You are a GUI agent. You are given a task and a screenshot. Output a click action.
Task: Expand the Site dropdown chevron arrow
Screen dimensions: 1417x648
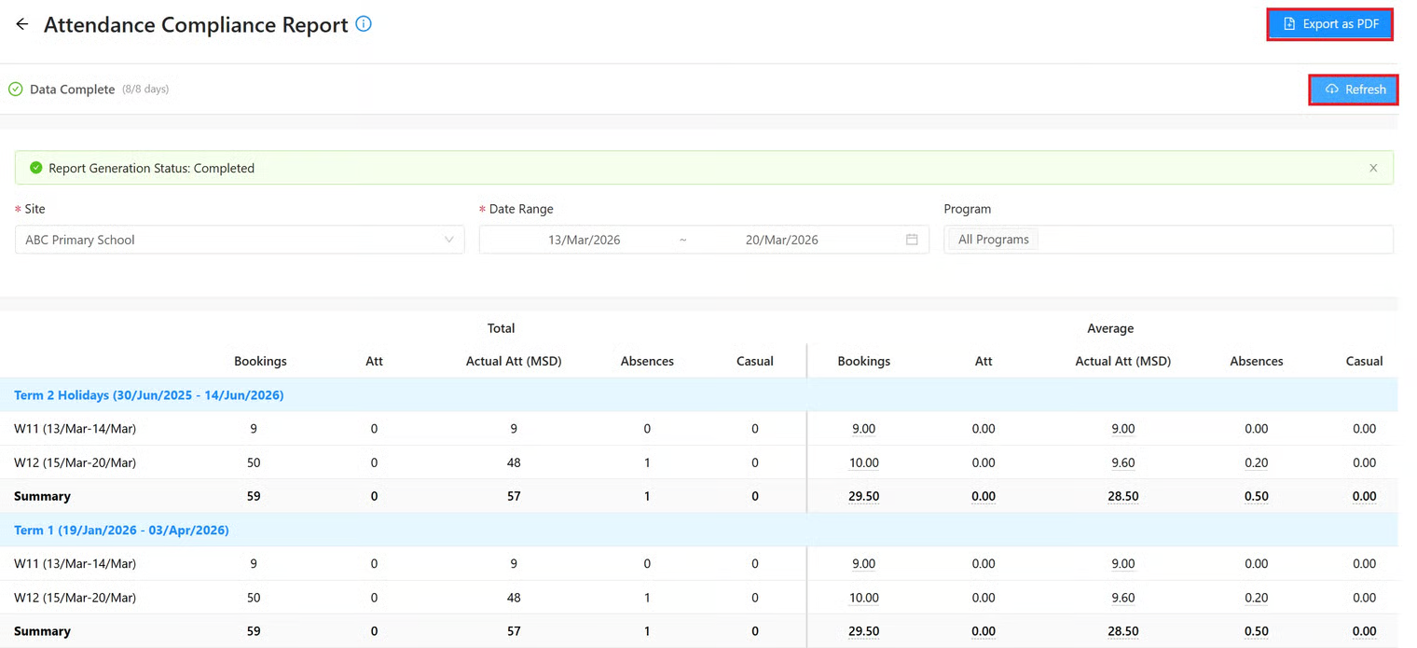coord(449,240)
